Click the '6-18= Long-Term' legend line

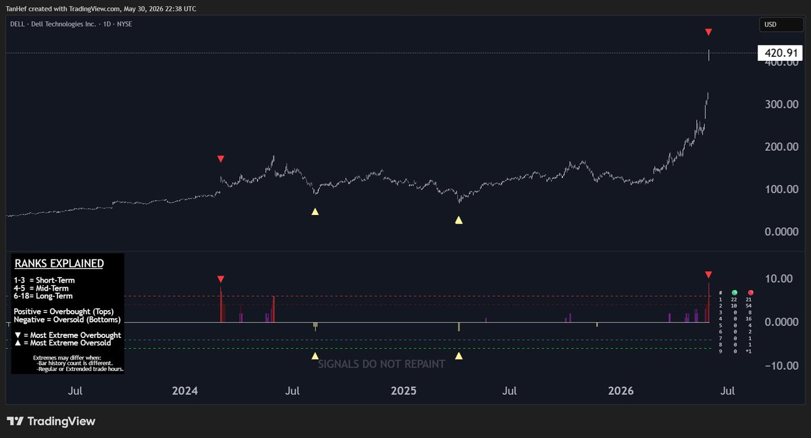click(x=43, y=296)
